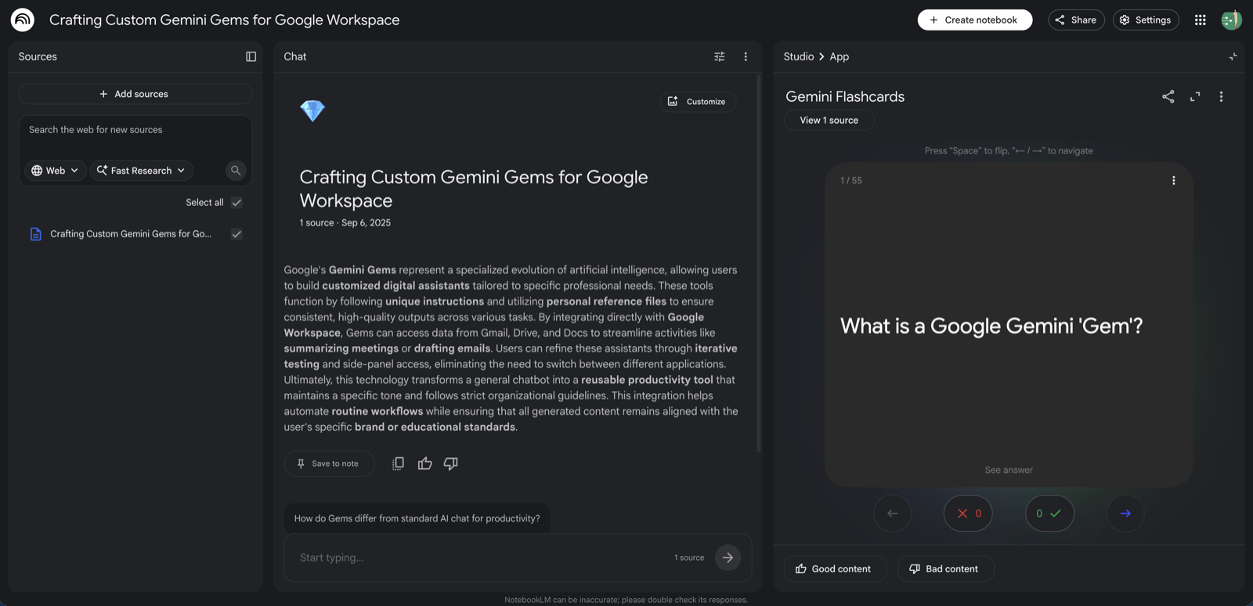Image resolution: width=1253 pixels, height=606 pixels.
Task: Toggle the Select all checkbox
Action: [237, 202]
